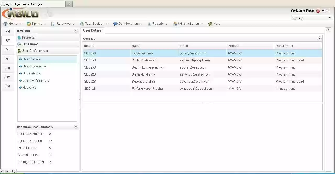Open the User Preferences icon
This screenshot has width=335, height=174.
coord(19,51)
